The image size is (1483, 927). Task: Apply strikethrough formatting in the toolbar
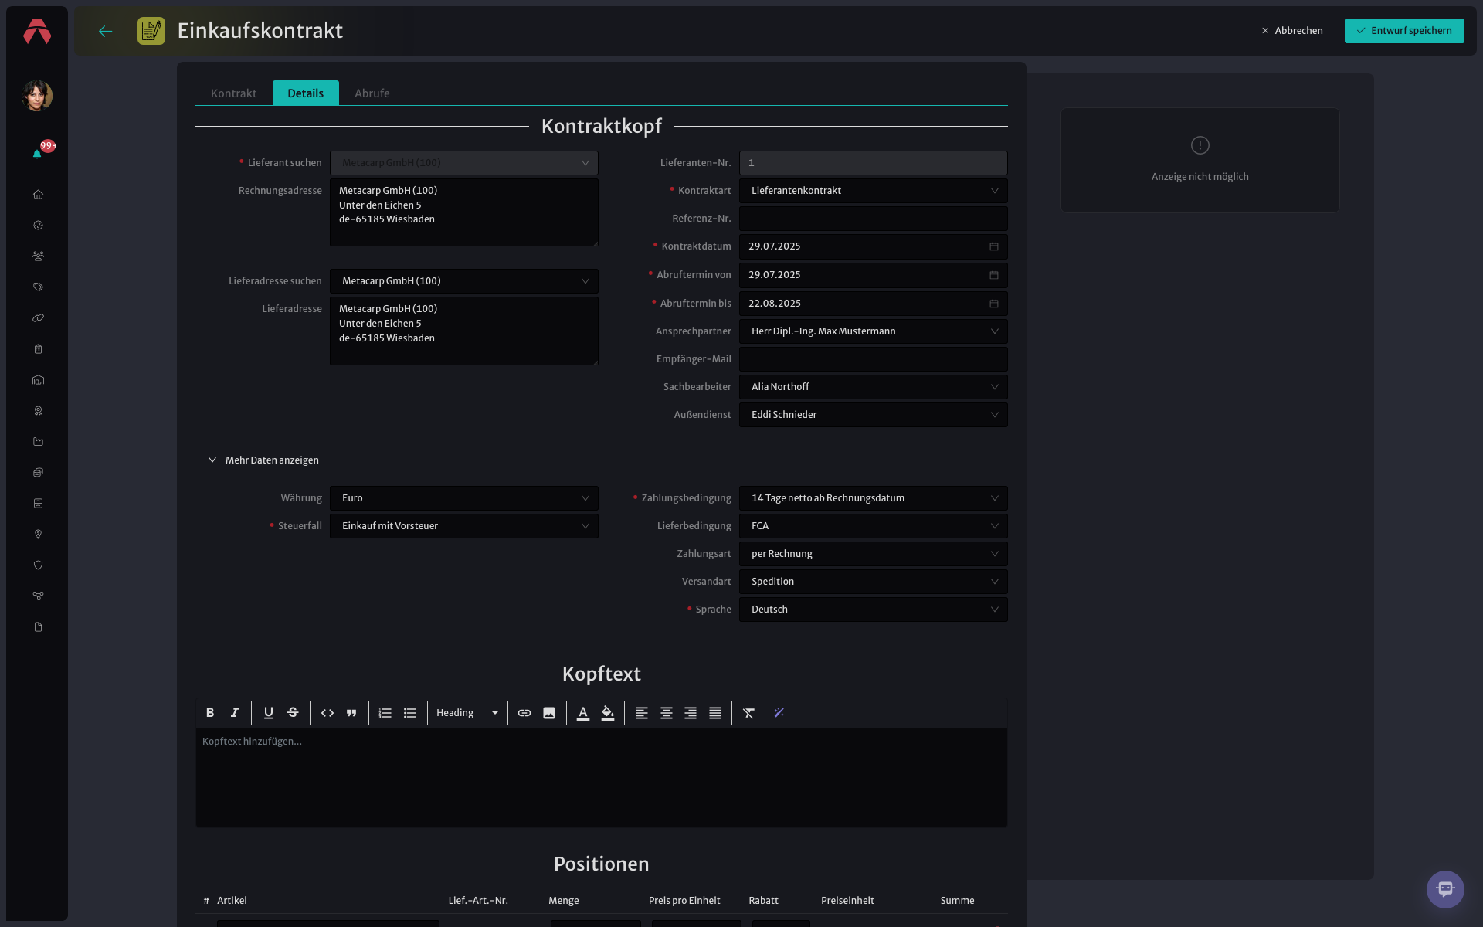(293, 713)
